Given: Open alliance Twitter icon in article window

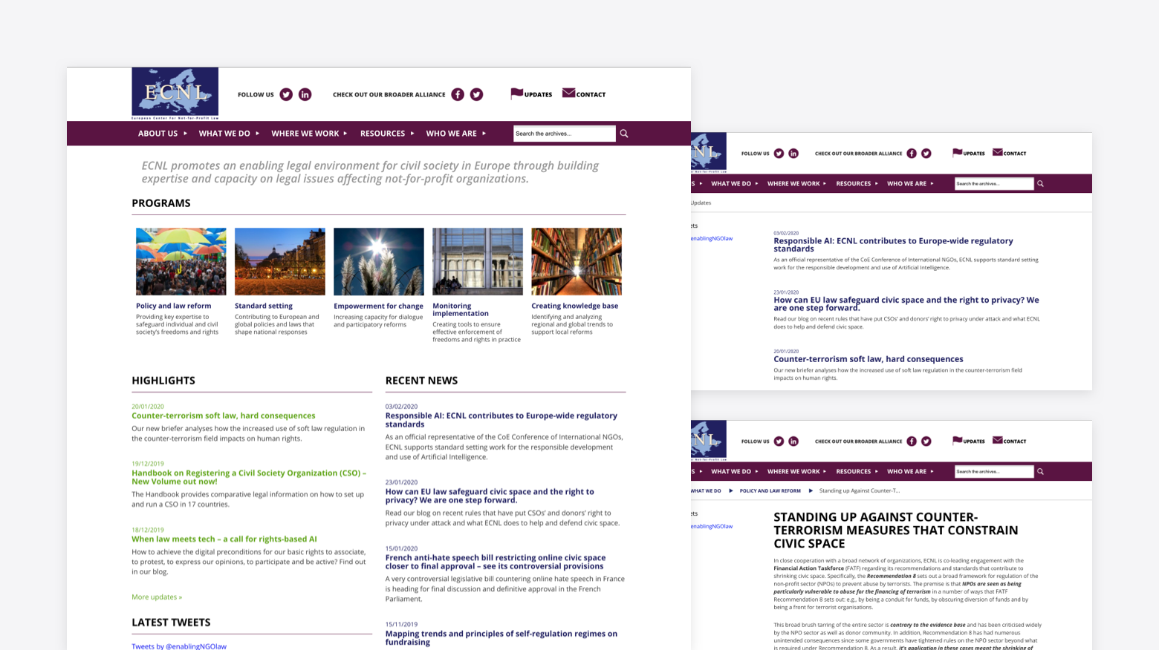Looking at the screenshot, I should click(926, 441).
